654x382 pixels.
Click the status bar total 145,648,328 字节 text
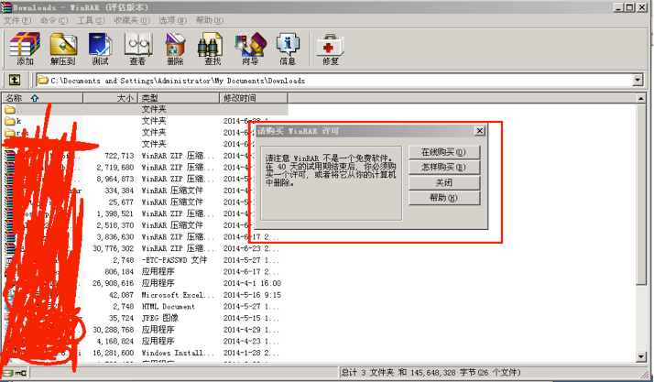[x=431, y=373]
